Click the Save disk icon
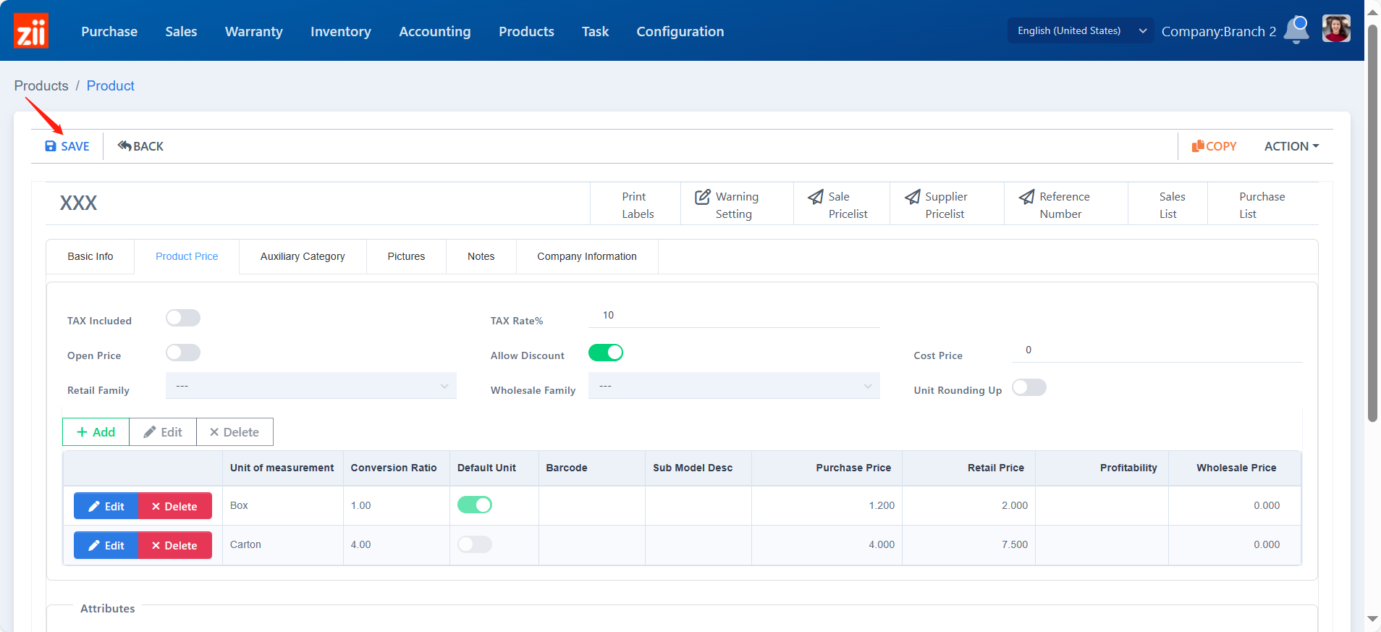 [x=51, y=146]
